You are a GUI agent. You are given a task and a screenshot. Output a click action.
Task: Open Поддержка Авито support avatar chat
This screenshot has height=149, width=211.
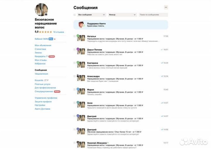[81, 25]
